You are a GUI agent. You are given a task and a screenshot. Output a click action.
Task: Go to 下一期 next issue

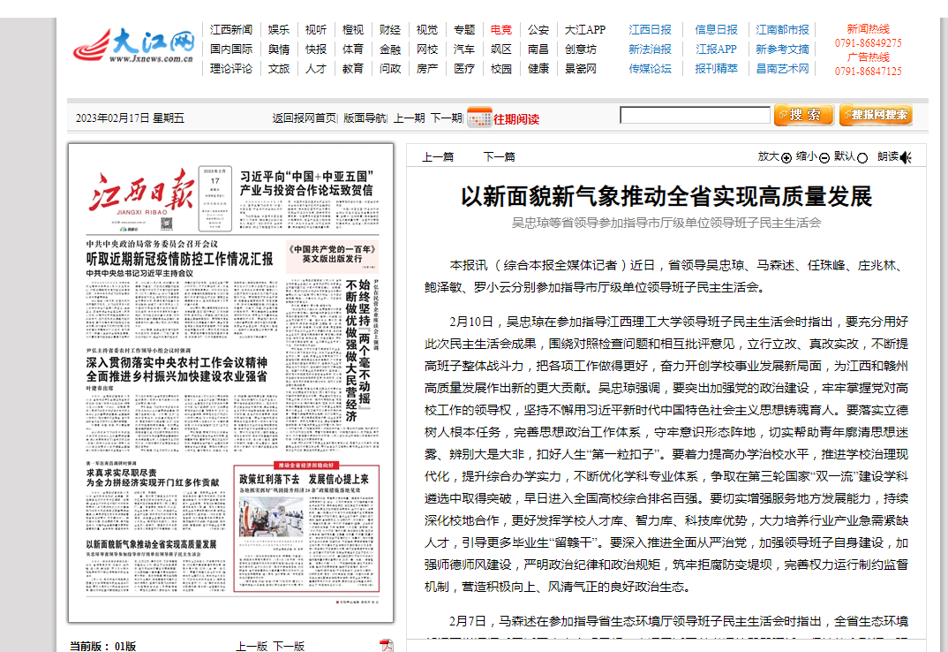click(446, 118)
